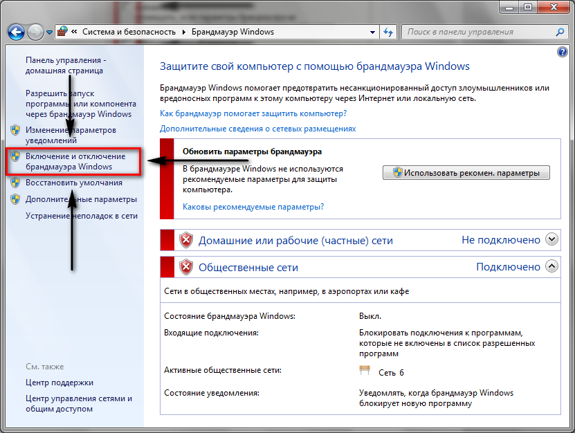Open Включение и отключение брандмауэра Windows link
This screenshot has width=575, height=433.
pos(75,161)
